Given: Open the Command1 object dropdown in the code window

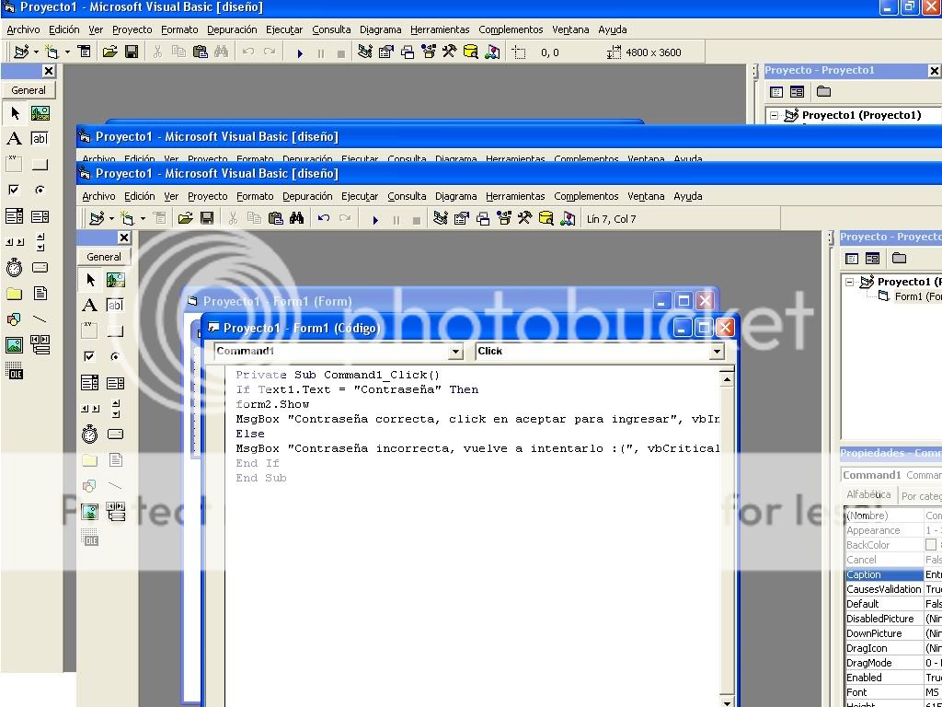Looking at the screenshot, I should 456,352.
